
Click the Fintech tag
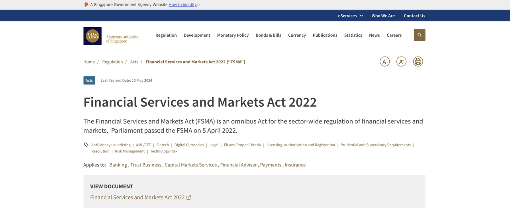click(x=163, y=145)
